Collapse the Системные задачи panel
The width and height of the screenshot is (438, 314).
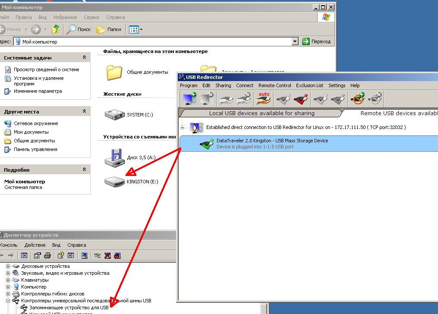(x=85, y=57)
